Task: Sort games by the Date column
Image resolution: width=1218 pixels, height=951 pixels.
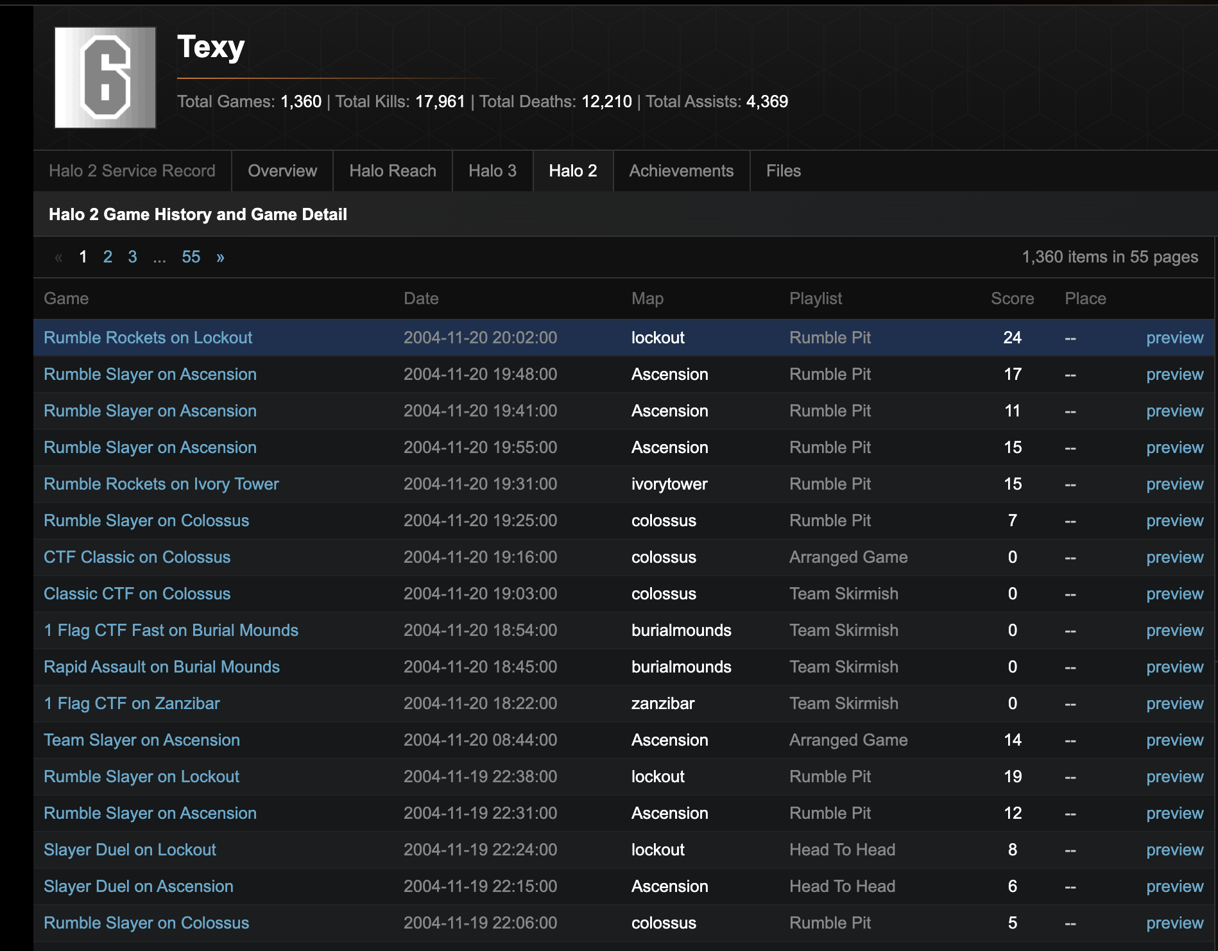Action: (421, 298)
